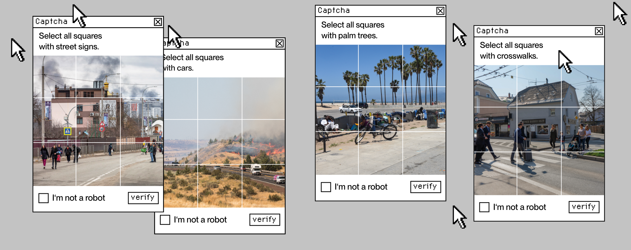Close the cars captcha window
The width and height of the screenshot is (631, 250).
click(x=279, y=44)
